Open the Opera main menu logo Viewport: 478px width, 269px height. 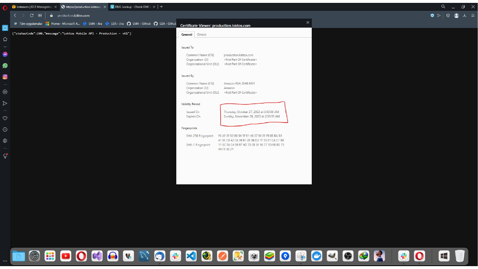tap(5, 7)
